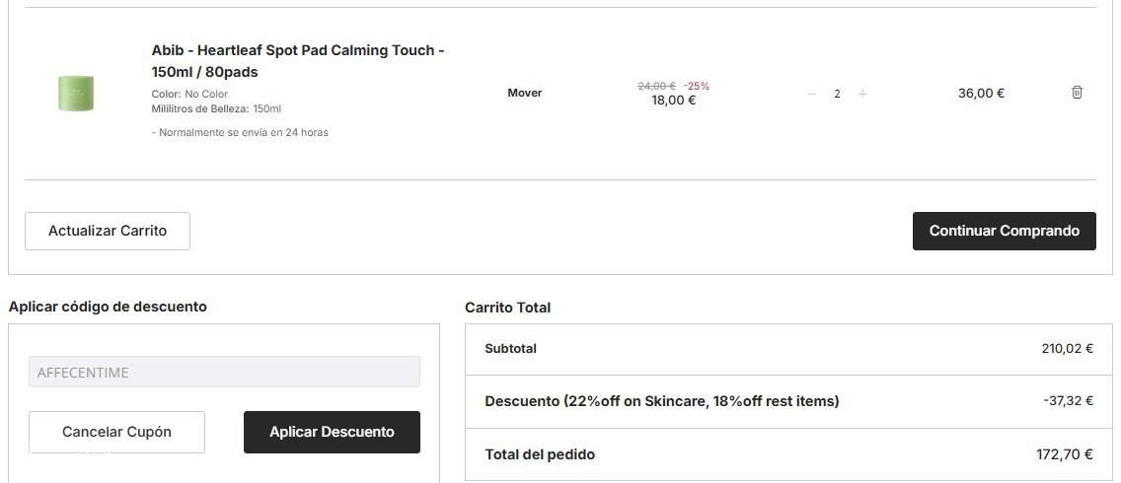The height and width of the screenshot is (483, 1121).
Task: Click the Total del pedido value 172,70 €
Action: coord(1064,454)
